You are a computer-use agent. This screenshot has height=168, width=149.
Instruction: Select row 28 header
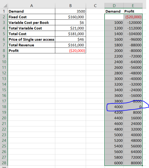(4, 163)
